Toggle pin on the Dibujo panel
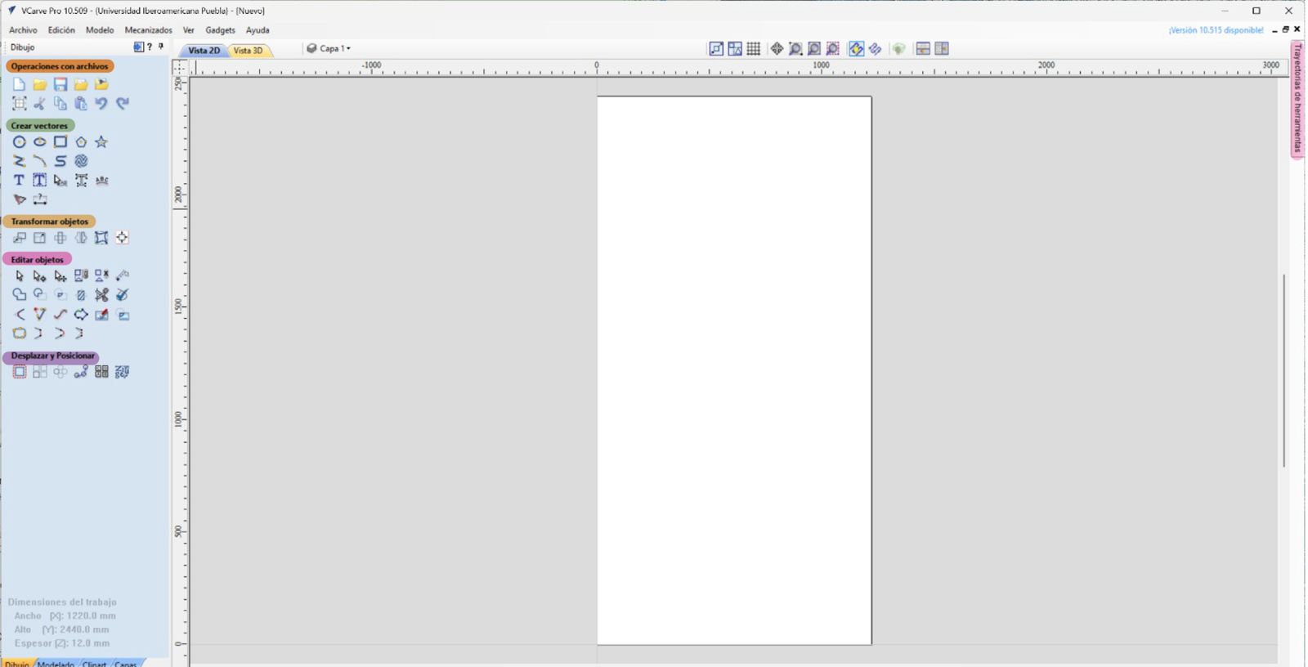 [161, 47]
